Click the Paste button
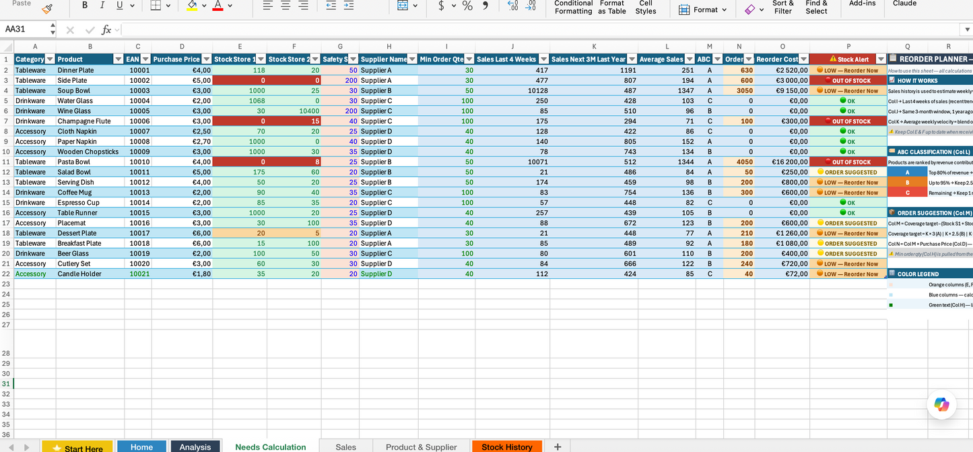The width and height of the screenshot is (973, 452). 22,4
